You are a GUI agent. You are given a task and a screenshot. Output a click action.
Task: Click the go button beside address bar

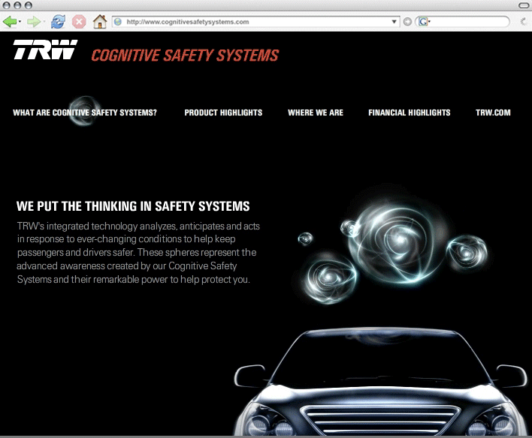[x=407, y=22]
